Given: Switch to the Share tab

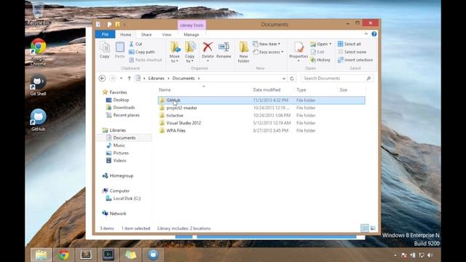Looking at the screenshot, I should (x=146, y=35).
